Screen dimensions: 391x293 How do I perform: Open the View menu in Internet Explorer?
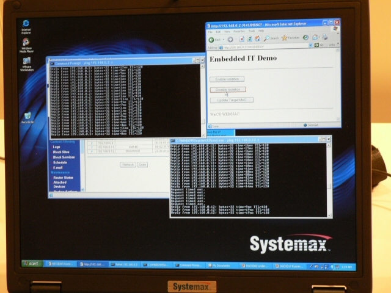227,32
